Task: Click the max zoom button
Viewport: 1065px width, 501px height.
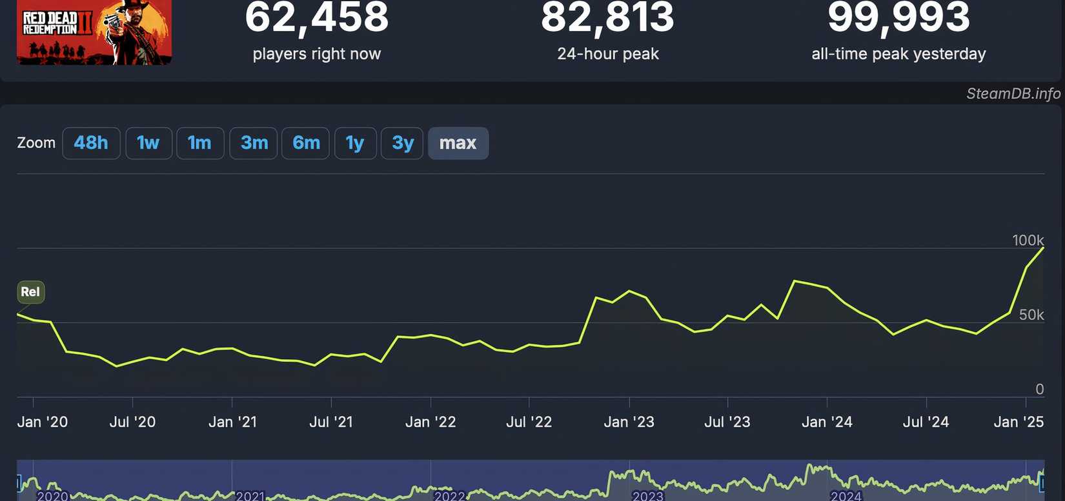Action: (458, 143)
